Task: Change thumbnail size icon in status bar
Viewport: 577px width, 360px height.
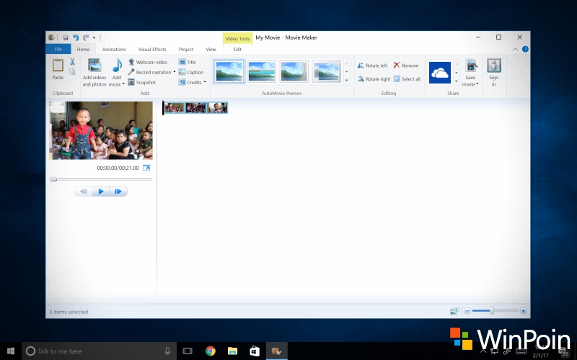Action: [454, 311]
